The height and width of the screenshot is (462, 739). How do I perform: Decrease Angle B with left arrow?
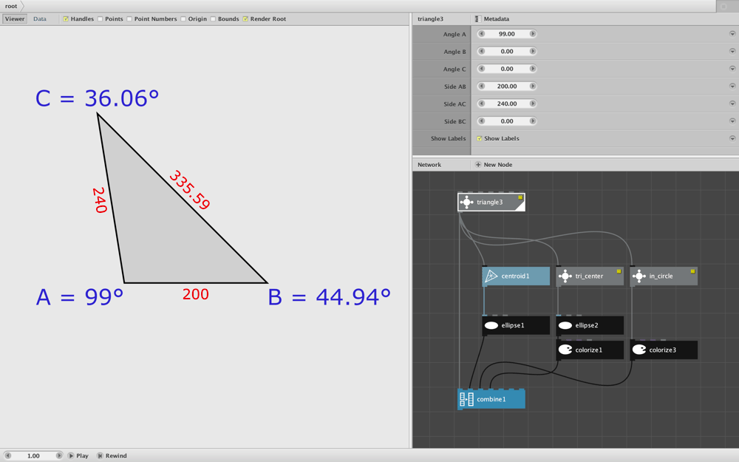click(x=481, y=52)
